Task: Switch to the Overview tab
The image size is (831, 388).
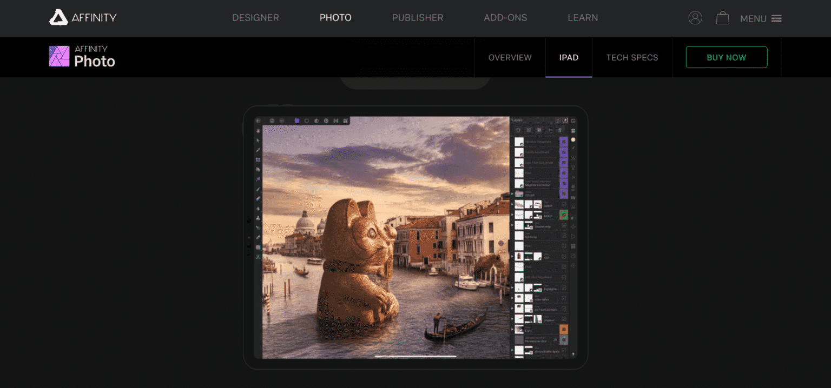Action: pos(510,57)
